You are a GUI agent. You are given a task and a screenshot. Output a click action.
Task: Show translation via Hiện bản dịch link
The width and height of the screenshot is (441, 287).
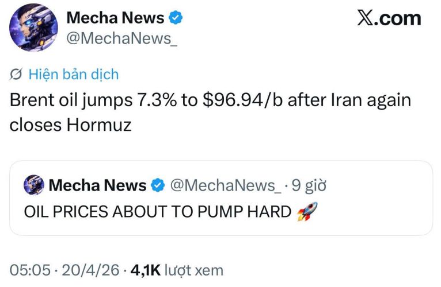[x=73, y=74]
